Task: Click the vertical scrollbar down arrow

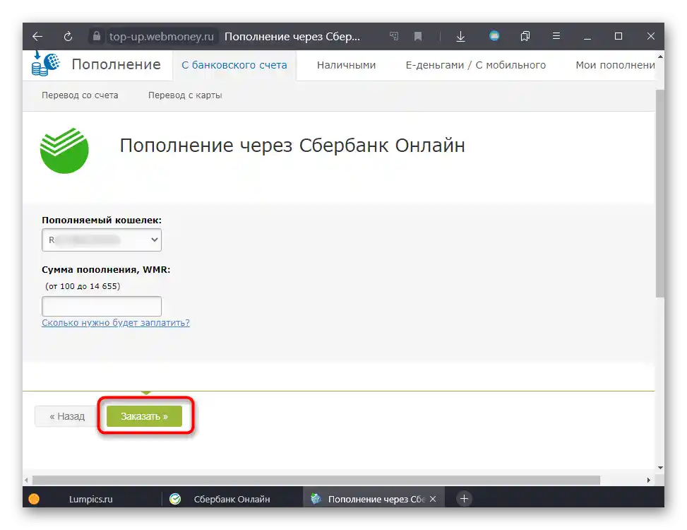Action: pos(660,468)
